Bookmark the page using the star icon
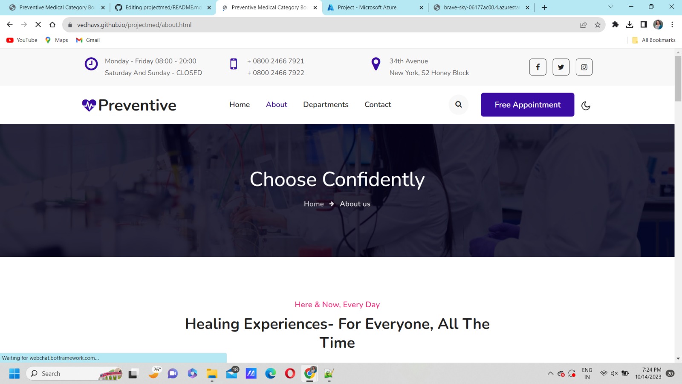 [x=597, y=24]
